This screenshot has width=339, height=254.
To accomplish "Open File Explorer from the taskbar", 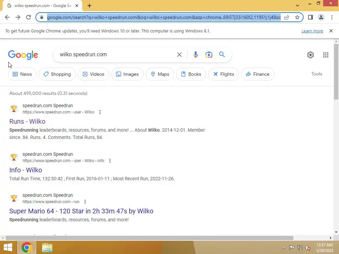I will (47, 248).
